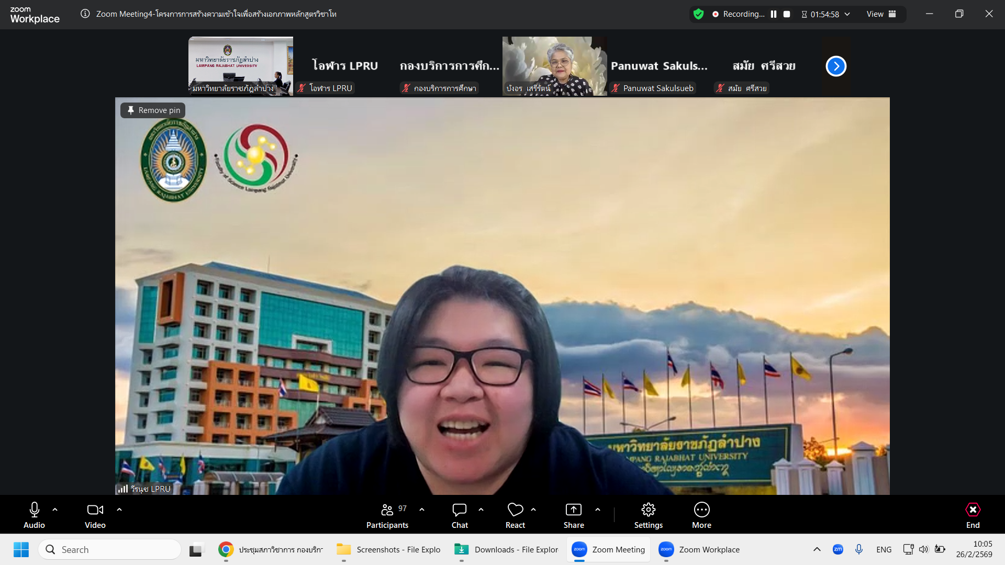Open Share screen icon
1005x565 pixels.
pyautogui.click(x=573, y=510)
